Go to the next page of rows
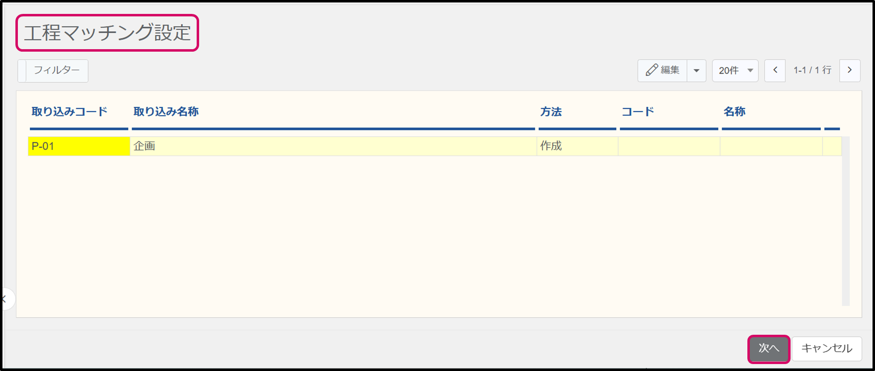The width and height of the screenshot is (875, 371). pos(850,71)
